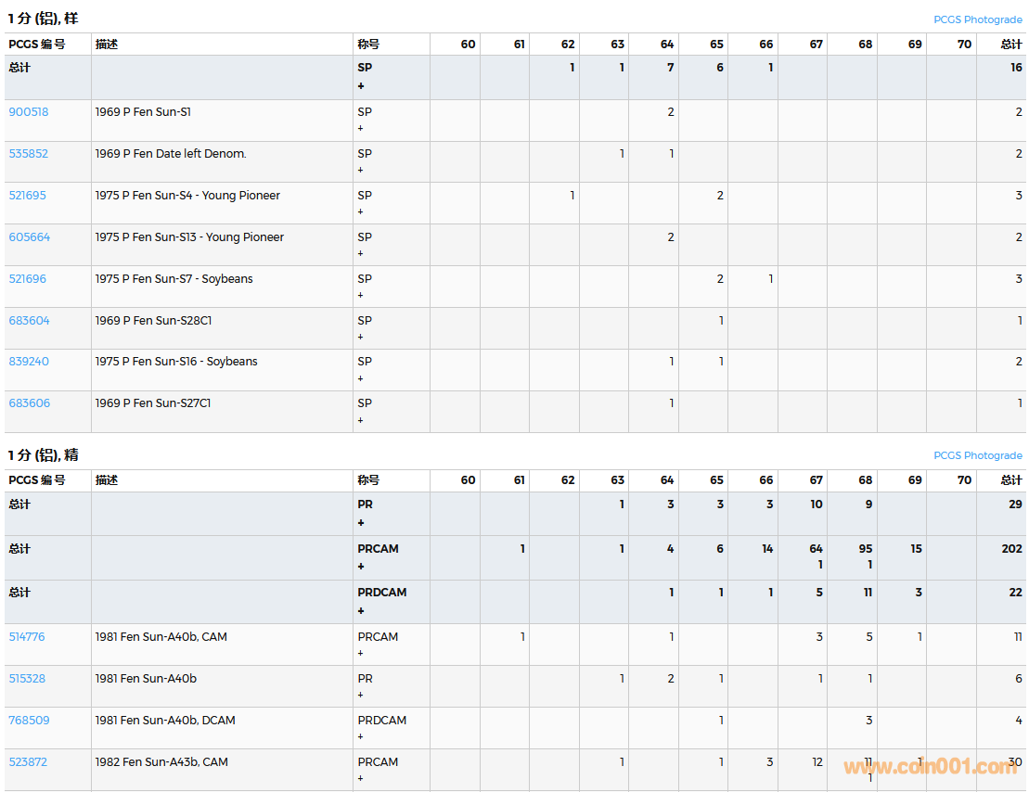Open PCGS number 839240 link
Viewport: 1029px width, 792px height.
[29, 362]
